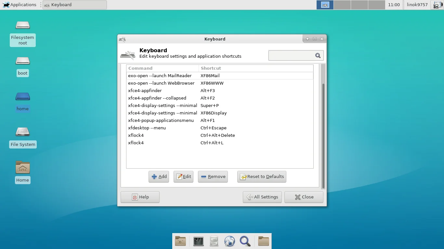Select the xfdesktop --menu row
This screenshot has width=444, height=249.
pos(220,128)
